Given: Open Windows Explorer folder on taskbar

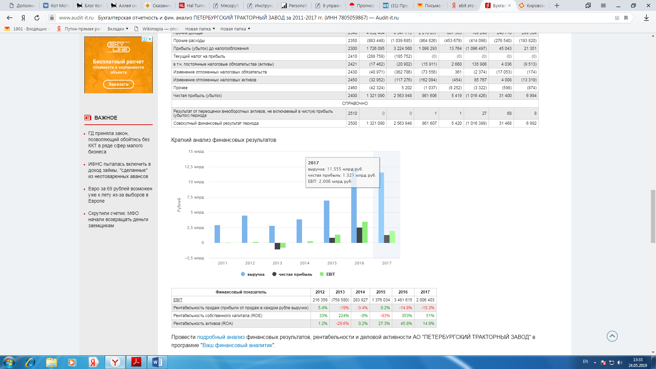Looking at the screenshot, I should (x=51, y=362).
